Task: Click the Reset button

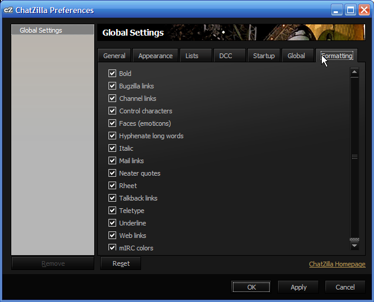Action: 121,263
